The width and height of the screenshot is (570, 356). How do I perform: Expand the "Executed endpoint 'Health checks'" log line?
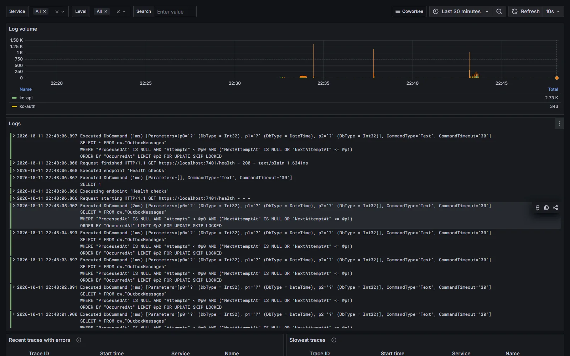[x=14, y=170]
